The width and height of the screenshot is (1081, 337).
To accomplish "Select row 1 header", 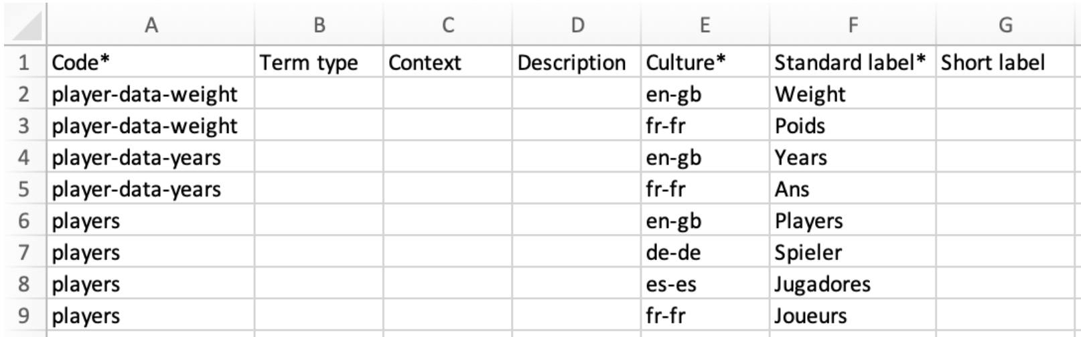I will (x=25, y=62).
